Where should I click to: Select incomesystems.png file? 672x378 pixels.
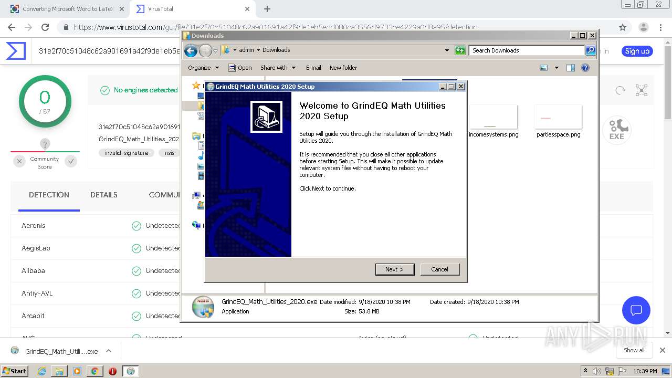click(493, 121)
